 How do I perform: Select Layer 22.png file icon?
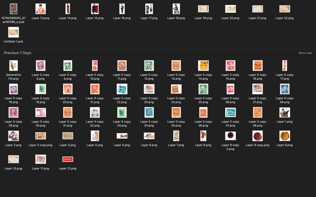(285, 9)
